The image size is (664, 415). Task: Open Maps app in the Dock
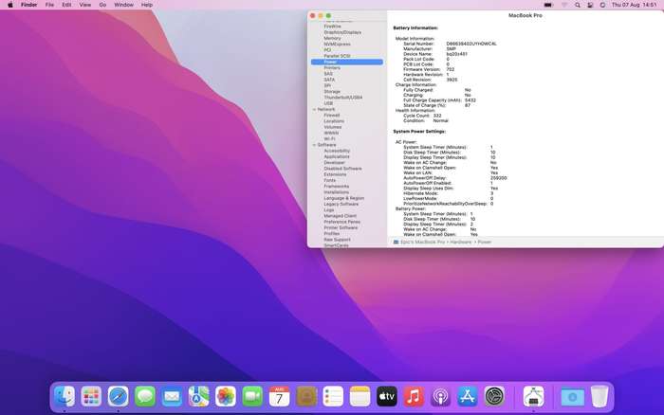point(198,397)
